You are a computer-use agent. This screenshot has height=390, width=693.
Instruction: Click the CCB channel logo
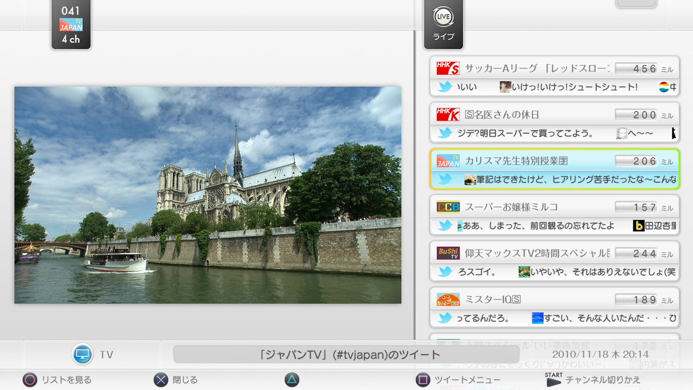point(448,207)
